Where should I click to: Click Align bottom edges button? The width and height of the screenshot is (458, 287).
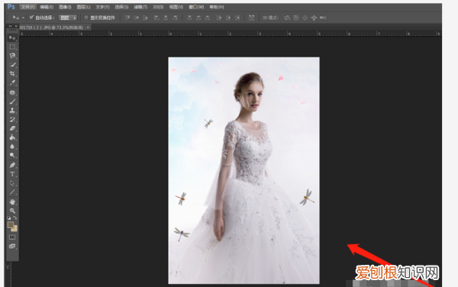pyautogui.click(x=145, y=18)
